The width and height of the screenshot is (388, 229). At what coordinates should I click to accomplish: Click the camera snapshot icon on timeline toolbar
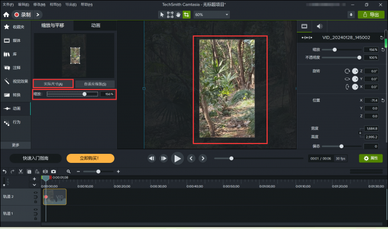pyautogui.click(x=53, y=171)
